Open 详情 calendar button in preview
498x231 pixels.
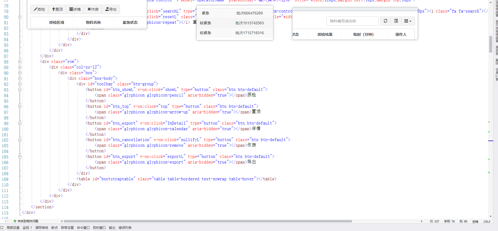coord(75,9)
